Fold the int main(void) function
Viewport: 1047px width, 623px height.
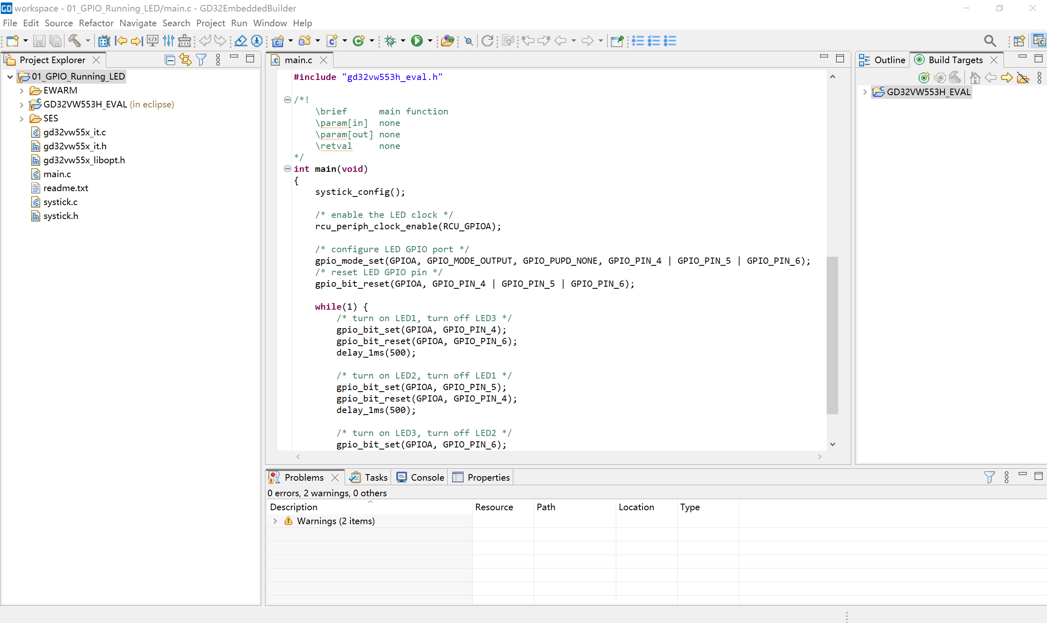(x=288, y=169)
